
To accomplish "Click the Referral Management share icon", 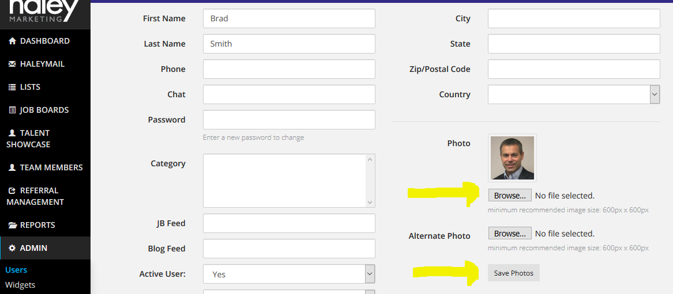I will coord(12,191).
